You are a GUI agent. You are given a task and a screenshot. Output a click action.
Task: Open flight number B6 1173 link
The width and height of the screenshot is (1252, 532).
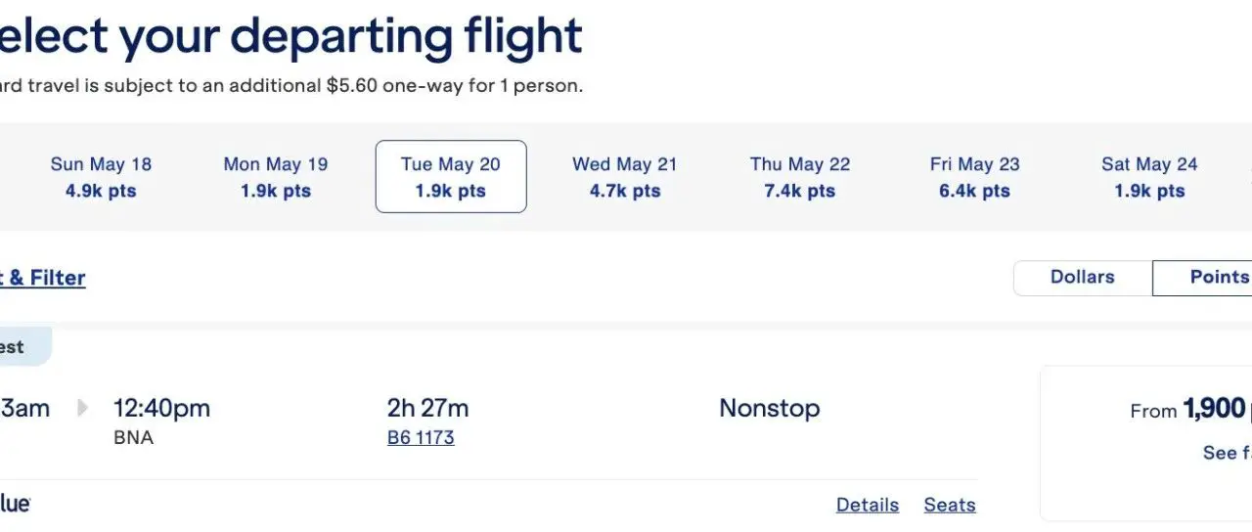pyautogui.click(x=421, y=438)
